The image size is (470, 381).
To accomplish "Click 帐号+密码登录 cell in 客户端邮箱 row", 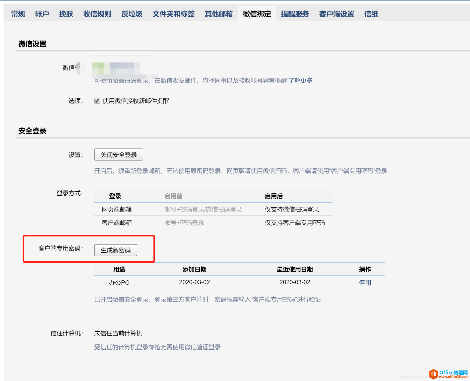I will point(184,223).
